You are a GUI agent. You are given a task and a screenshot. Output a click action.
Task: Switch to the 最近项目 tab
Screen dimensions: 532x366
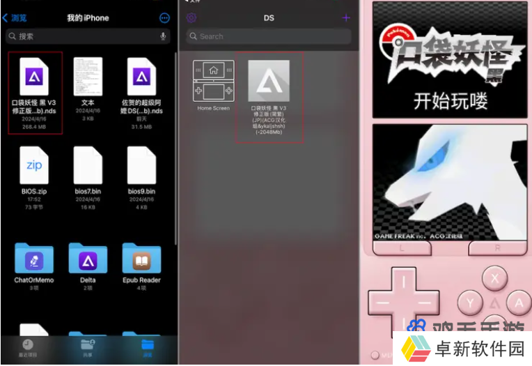point(28,348)
